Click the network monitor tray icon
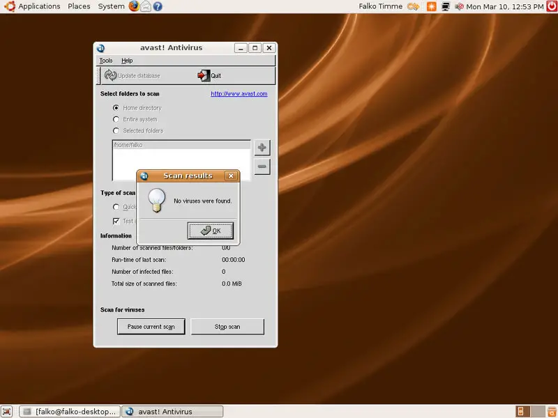This screenshot has height=418, width=558. click(x=445, y=6)
